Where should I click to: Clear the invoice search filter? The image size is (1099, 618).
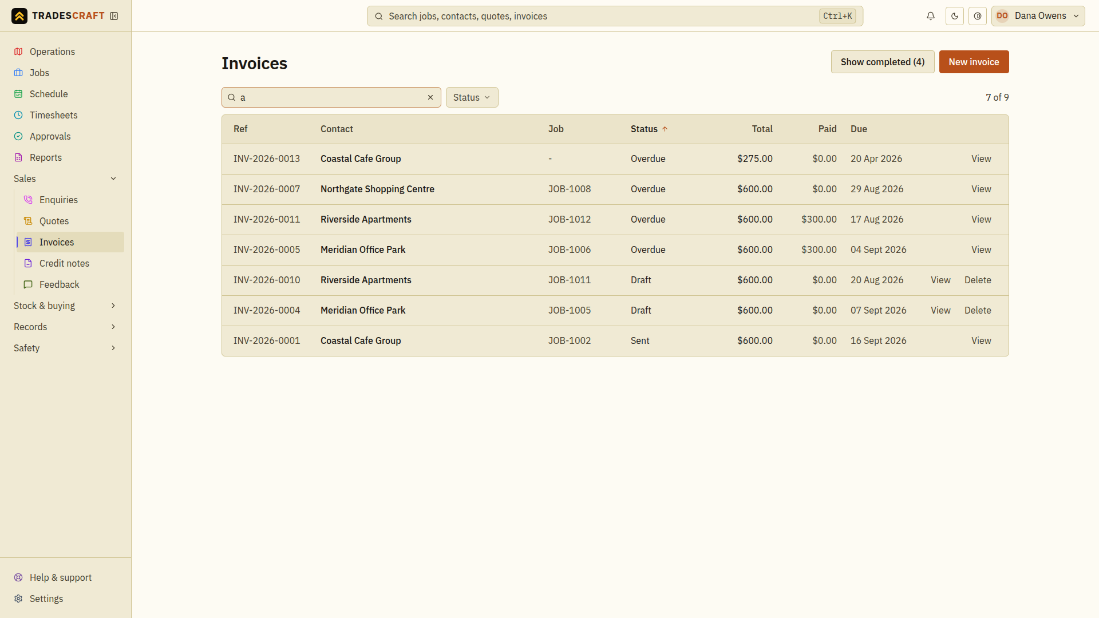pyautogui.click(x=430, y=97)
